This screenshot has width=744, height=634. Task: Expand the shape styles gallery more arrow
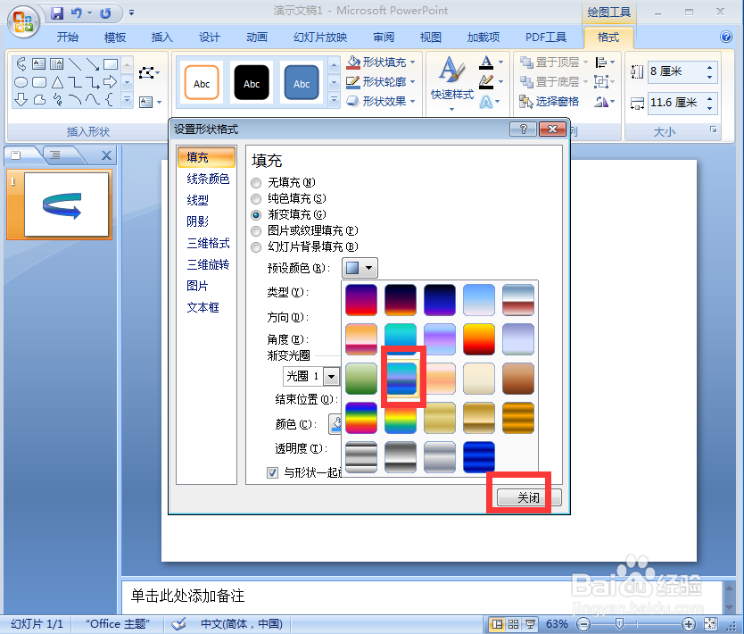(334, 100)
